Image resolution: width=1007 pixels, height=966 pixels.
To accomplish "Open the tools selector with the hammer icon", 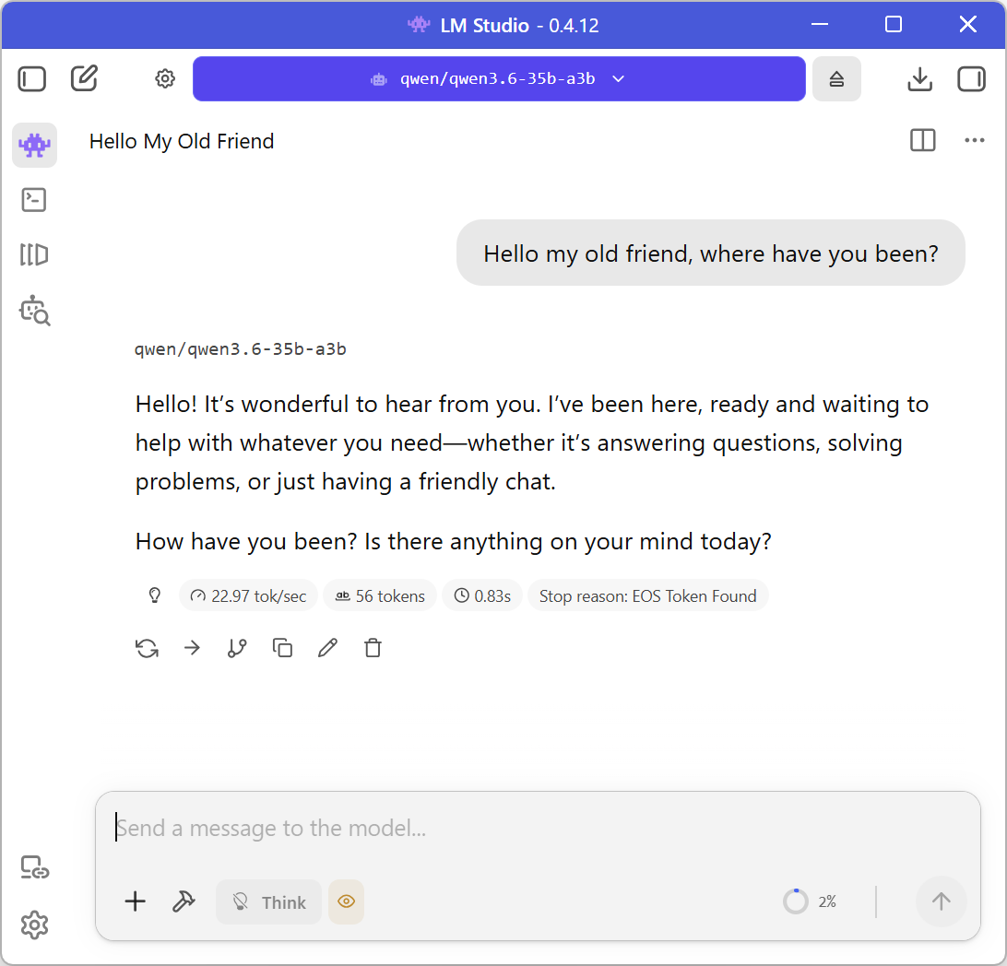I will coord(183,901).
